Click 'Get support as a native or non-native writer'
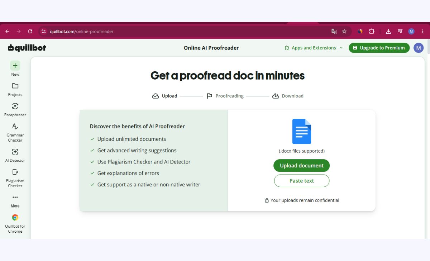430x261 pixels. tap(149, 185)
